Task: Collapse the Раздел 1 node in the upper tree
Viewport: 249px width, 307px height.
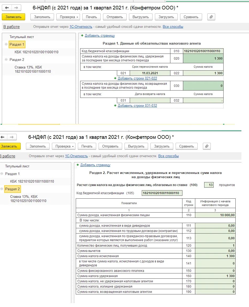Action: [6, 44]
